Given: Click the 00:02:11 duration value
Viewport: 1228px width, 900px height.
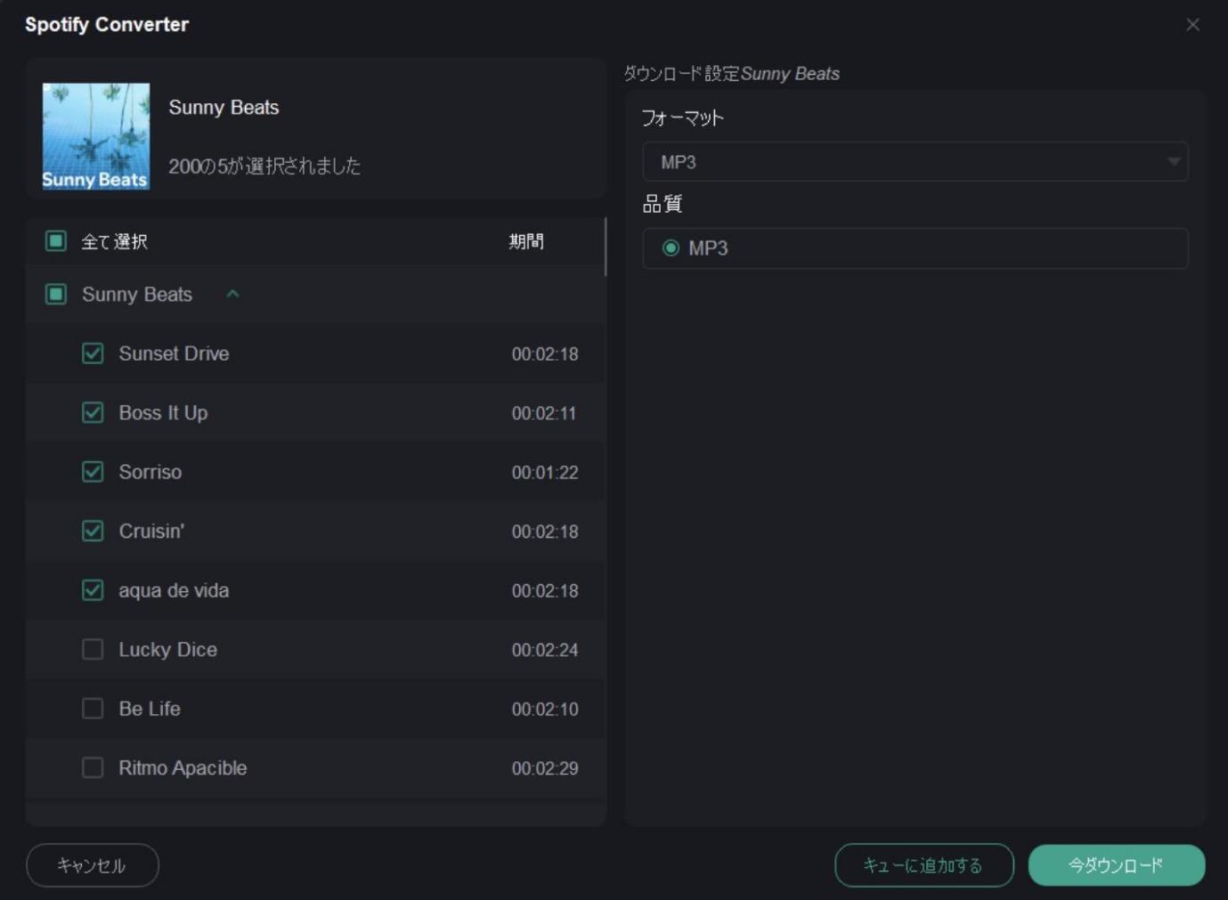Looking at the screenshot, I should [544, 413].
